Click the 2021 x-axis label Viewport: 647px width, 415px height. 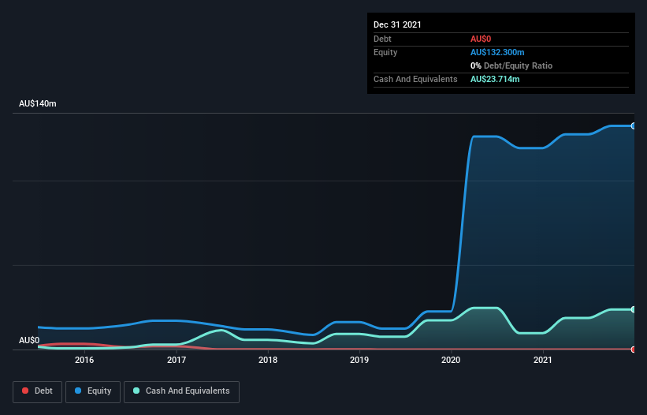543,360
